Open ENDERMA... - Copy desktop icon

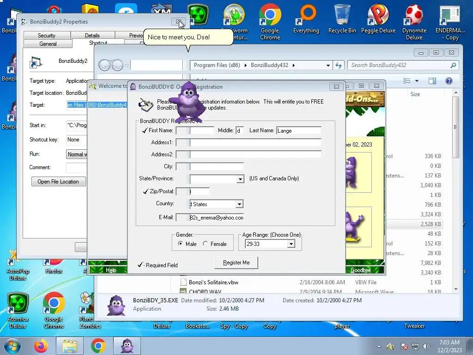coord(450,22)
